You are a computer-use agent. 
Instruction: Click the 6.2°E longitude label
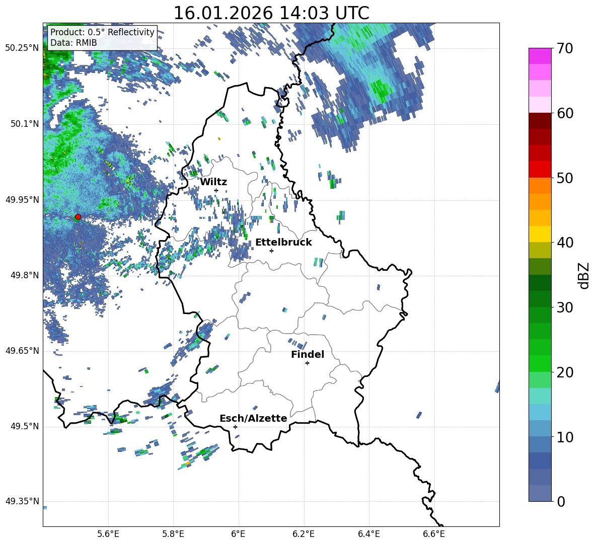(304, 534)
